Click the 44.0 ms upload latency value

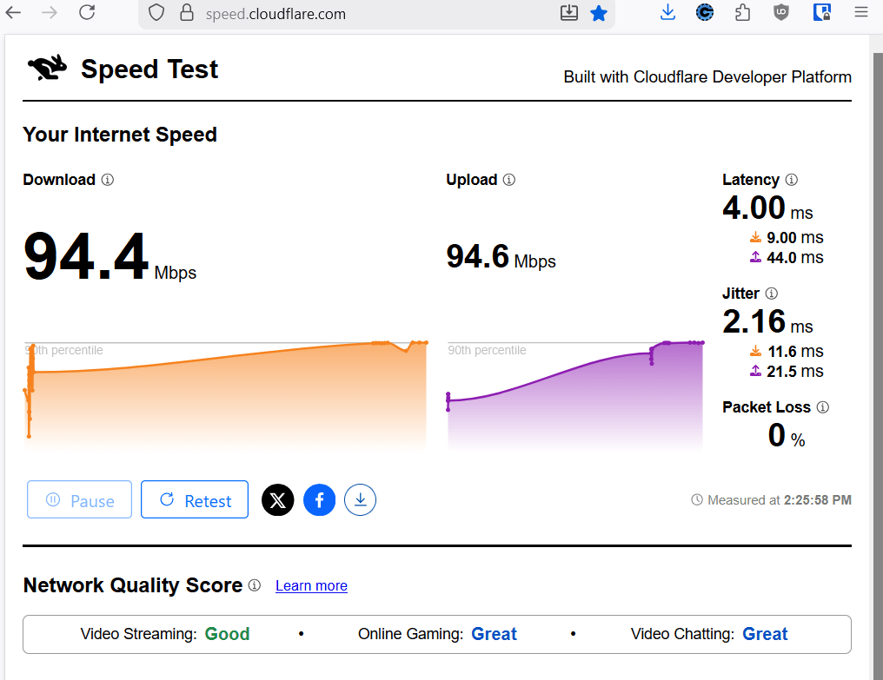(794, 258)
